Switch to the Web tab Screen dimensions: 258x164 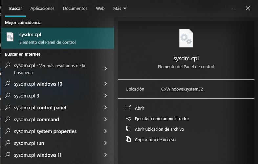point(100,9)
